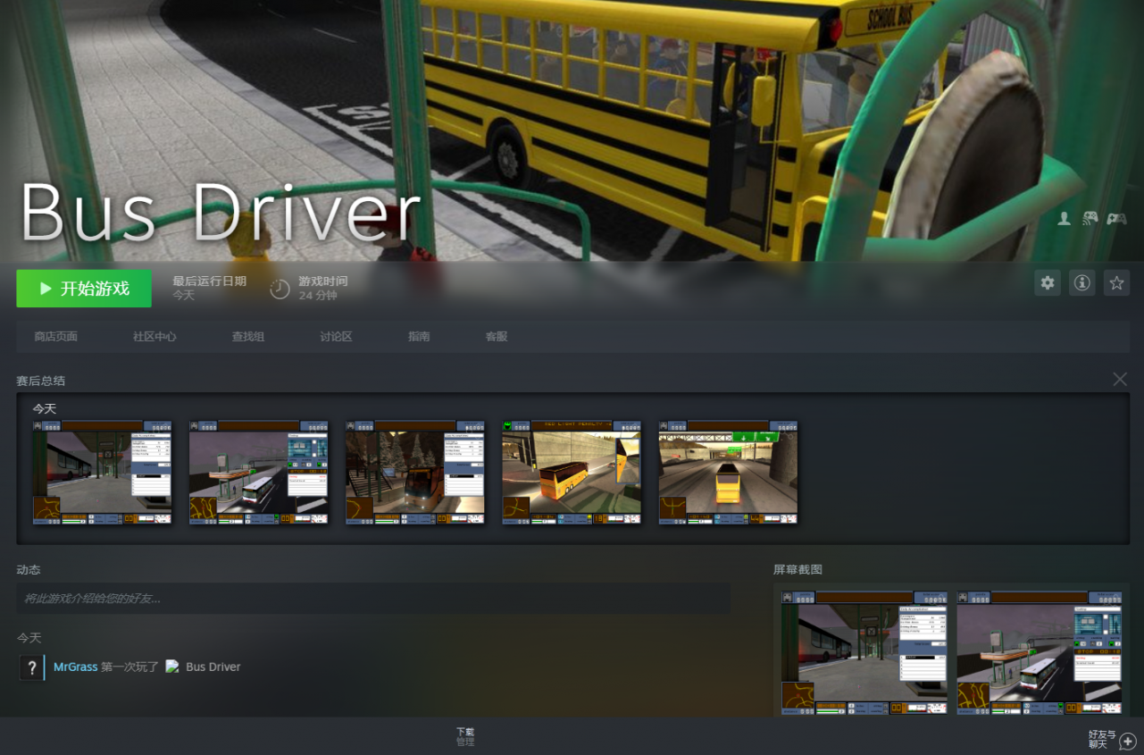Open game settings gear icon

point(1048,283)
